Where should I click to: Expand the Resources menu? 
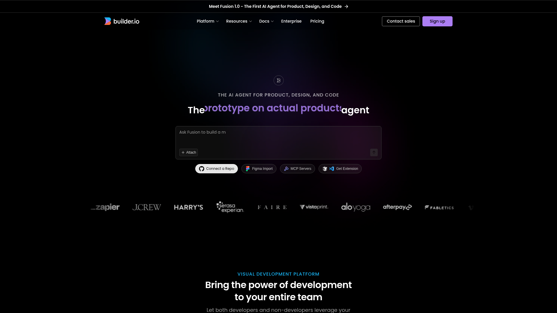238,21
